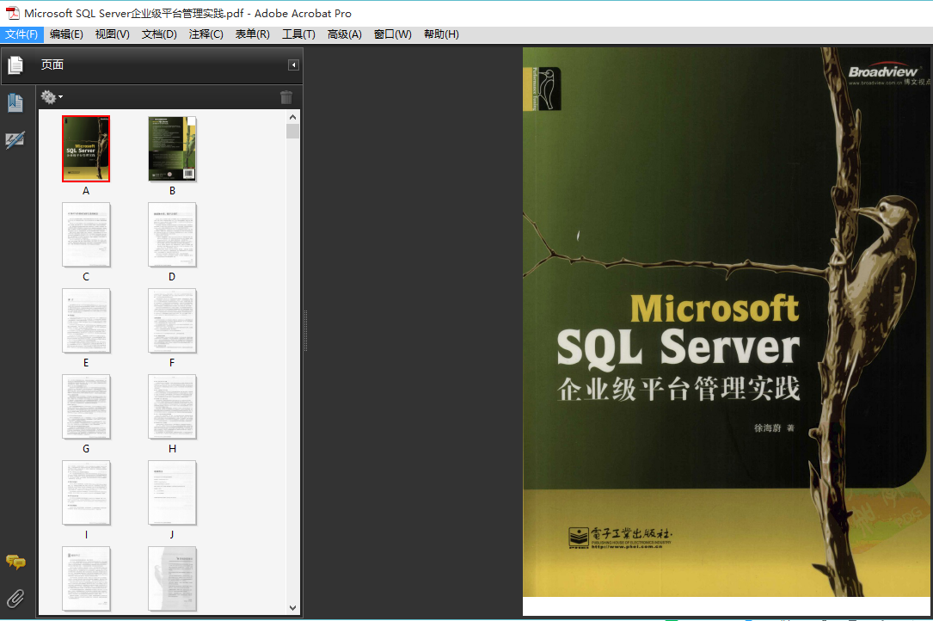
Task: Open the 编辑(E) menu
Action: [66, 34]
